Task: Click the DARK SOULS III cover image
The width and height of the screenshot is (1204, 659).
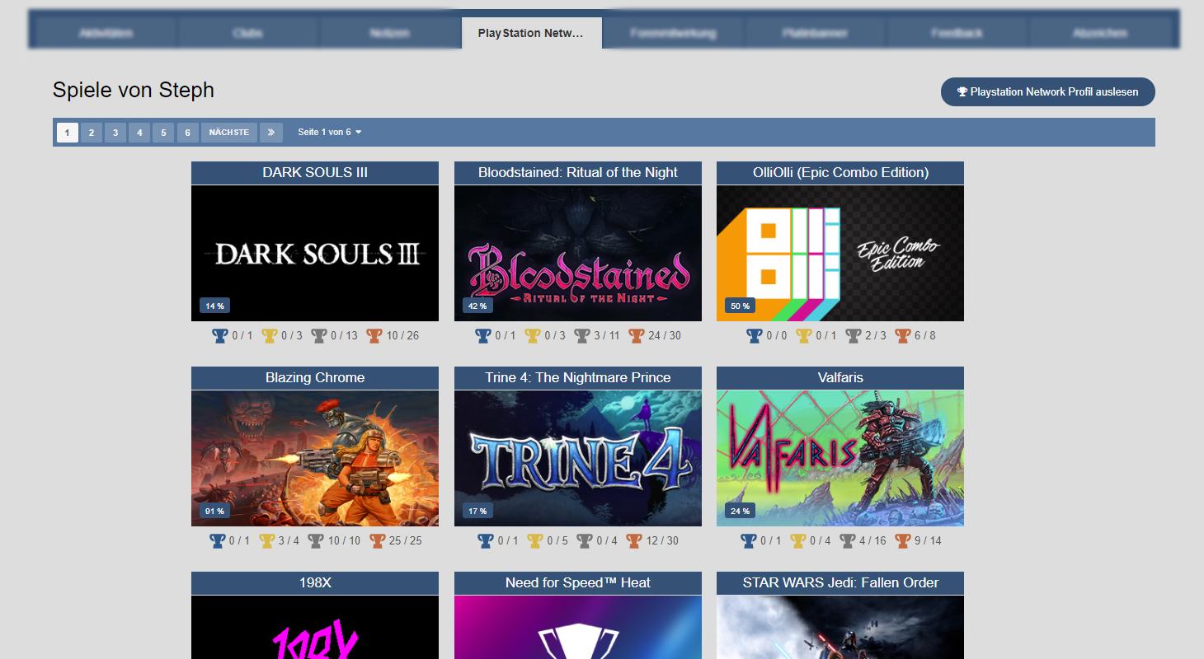Action: [x=315, y=253]
